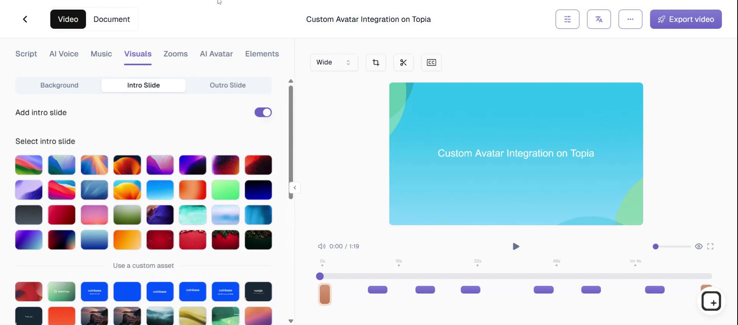Select the solid orange-red custom asset
The width and height of the screenshot is (738, 325).
tap(61, 316)
